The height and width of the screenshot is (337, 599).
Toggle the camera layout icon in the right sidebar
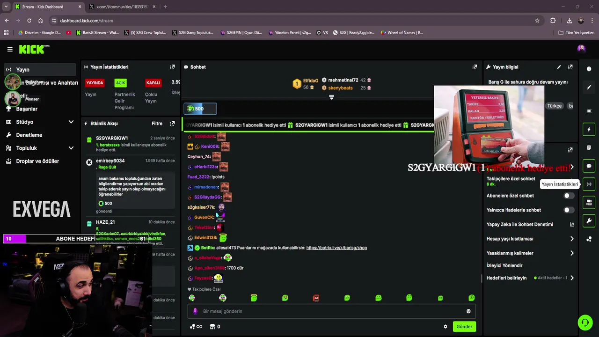(589, 202)
